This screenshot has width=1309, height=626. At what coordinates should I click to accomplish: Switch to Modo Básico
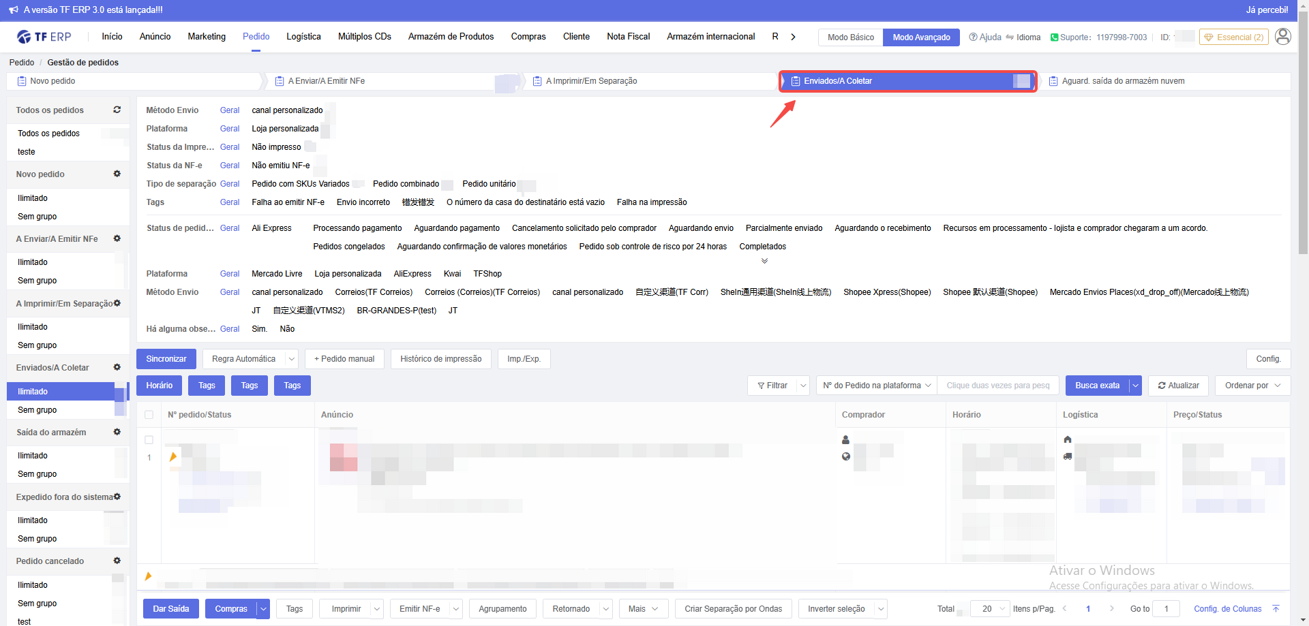tap(851, 37)
